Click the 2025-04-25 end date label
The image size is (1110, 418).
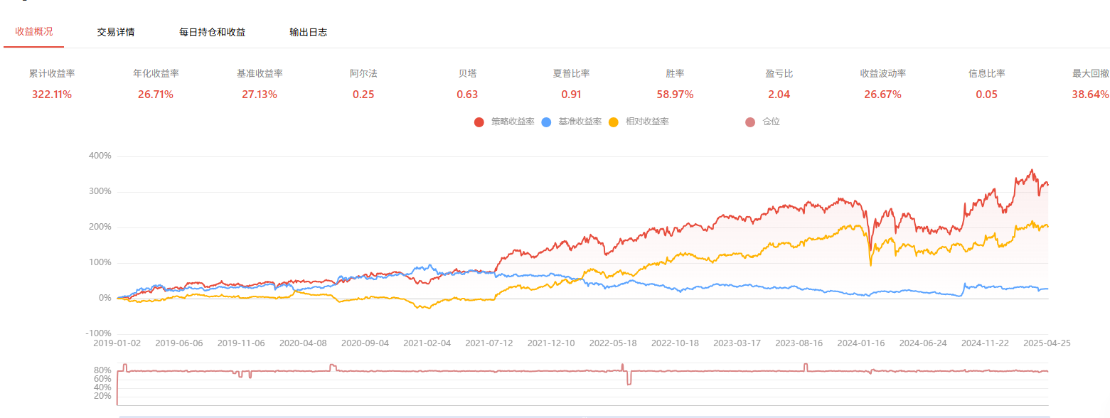pos(1047,343)
